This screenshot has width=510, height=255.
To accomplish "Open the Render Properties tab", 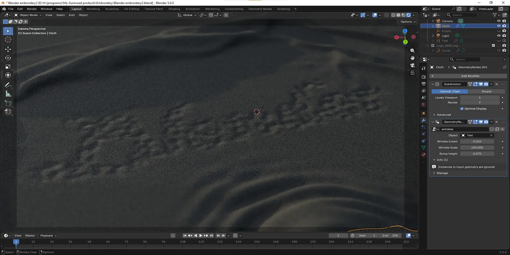I will pyautogui.click(x=424, y=76).
